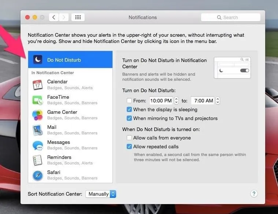Click the When Do Not Disturb is turned on label
The height and width of the screenshot is (214, 278).
[161, 129]
